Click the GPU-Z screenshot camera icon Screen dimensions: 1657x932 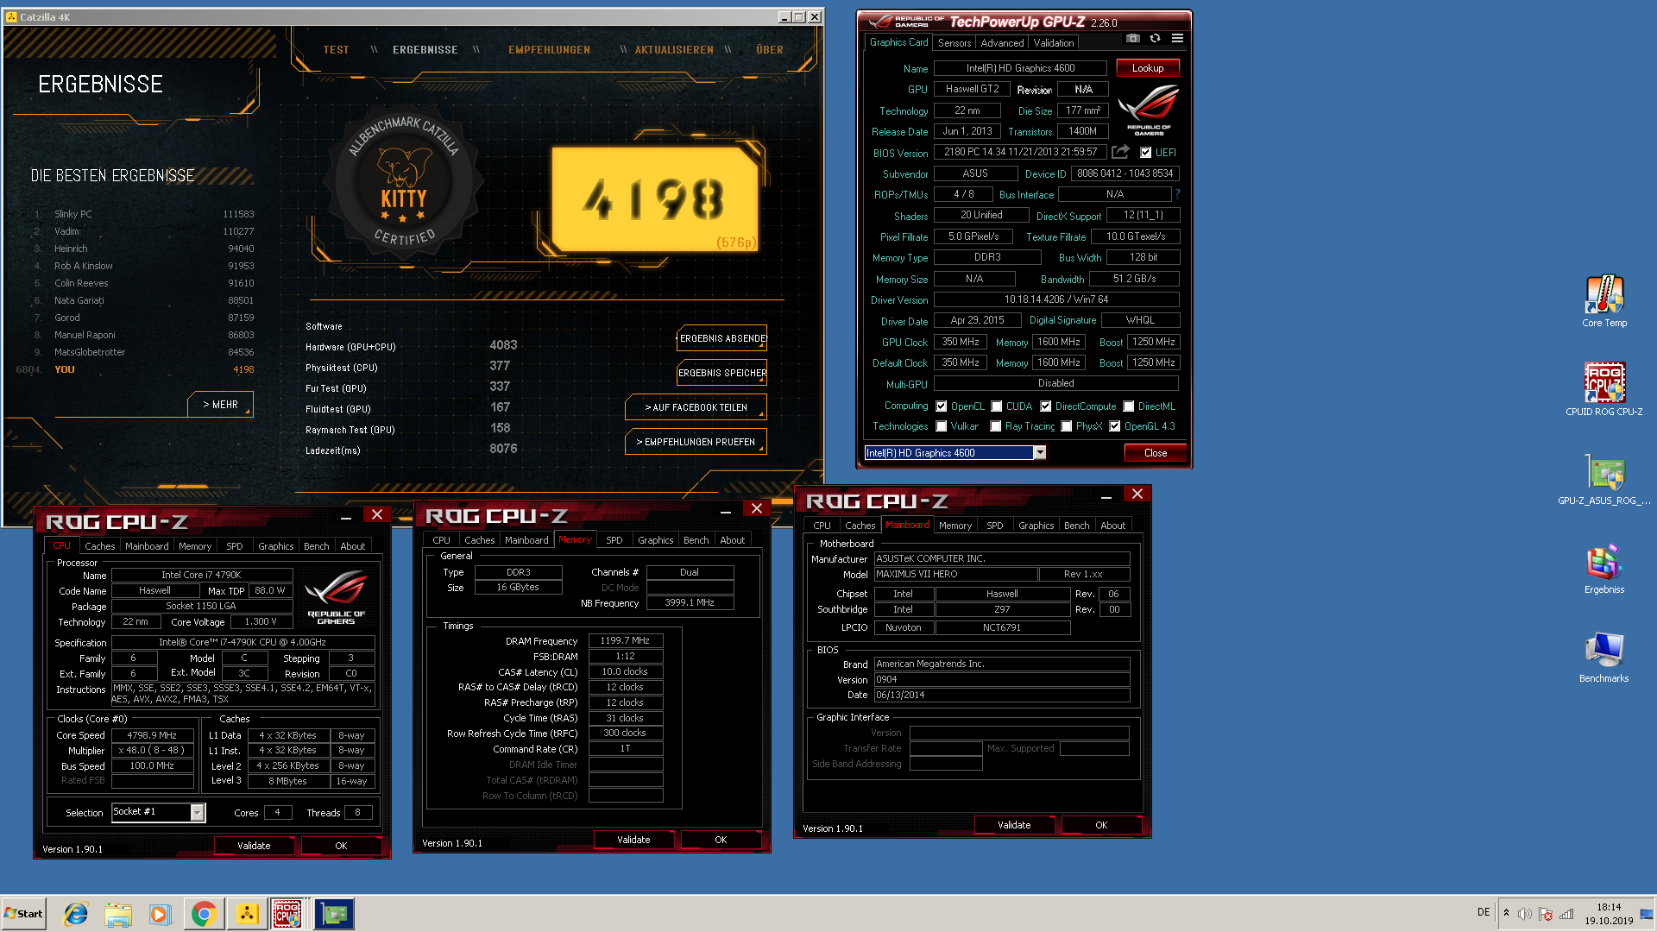pyautogui.click(x=1133, y=39)
